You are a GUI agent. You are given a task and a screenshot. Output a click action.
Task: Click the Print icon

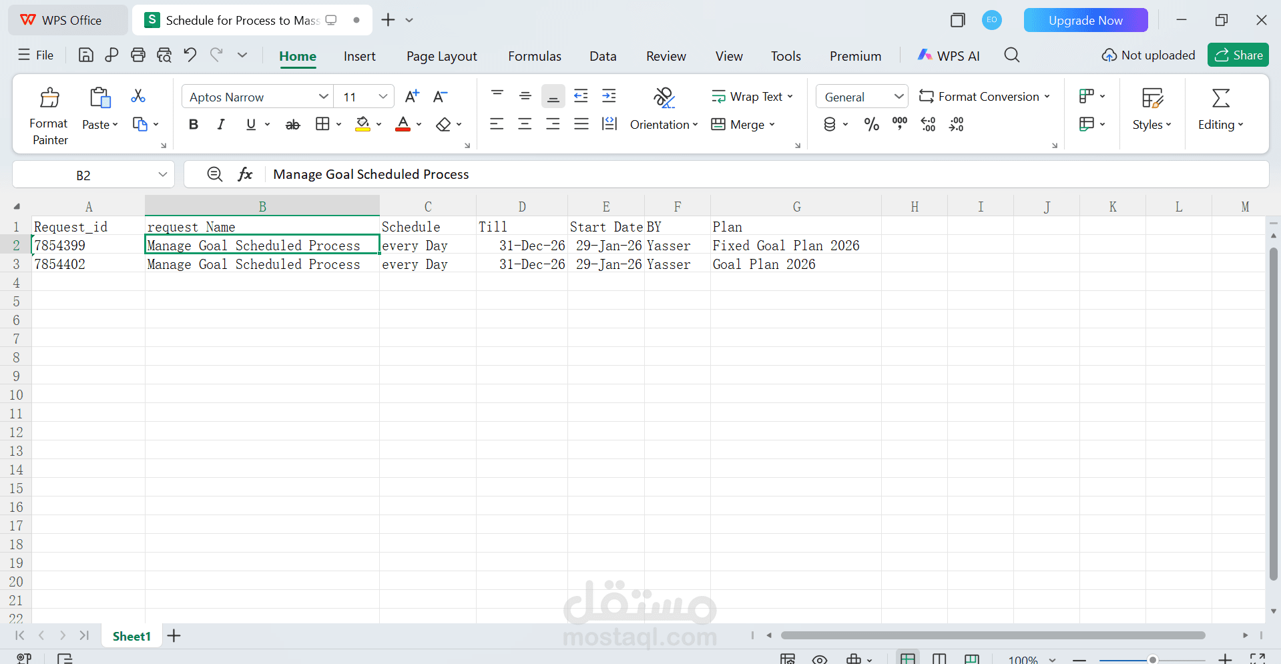[x=138, y=55]
